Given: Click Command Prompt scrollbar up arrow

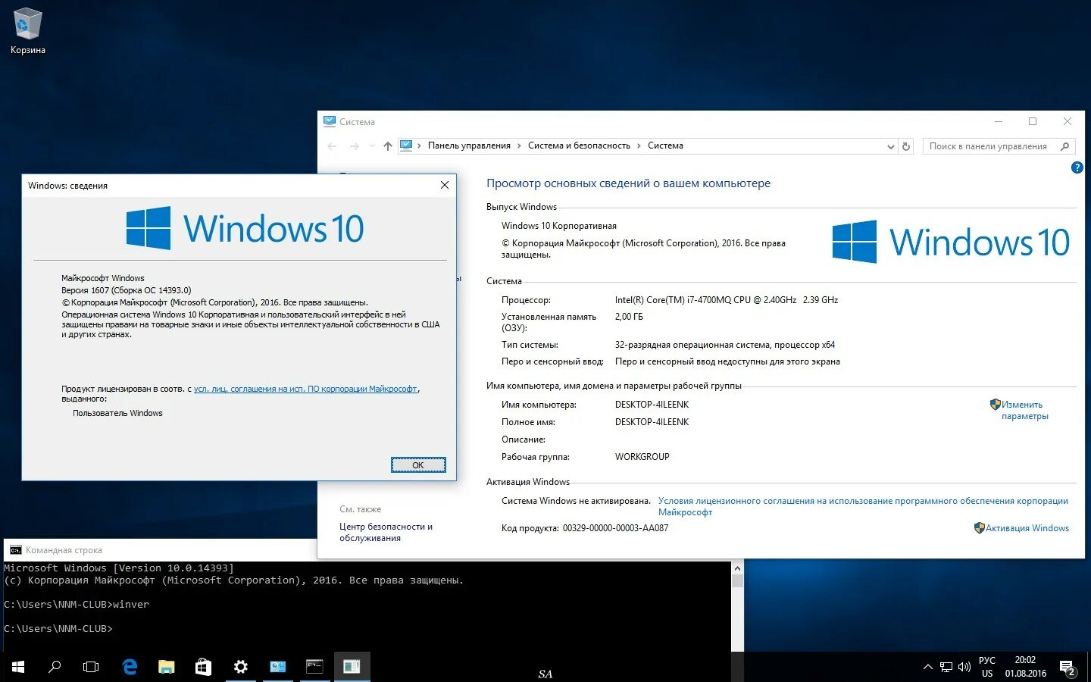Looking at the screenshot, I should (x=737, y=568).
